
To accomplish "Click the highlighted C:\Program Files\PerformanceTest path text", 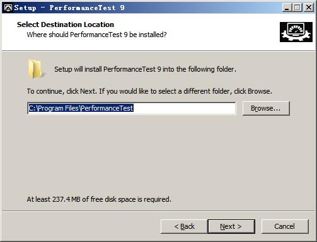I will point(81,108).
